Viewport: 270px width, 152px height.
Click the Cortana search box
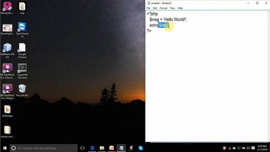tap(43, 148)
